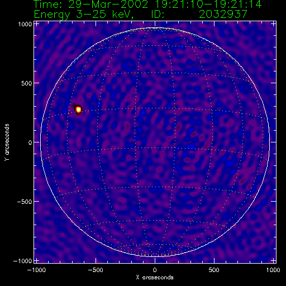
Task: Click the 0 label on the Y axis
Action: click(x=30, y=142)
